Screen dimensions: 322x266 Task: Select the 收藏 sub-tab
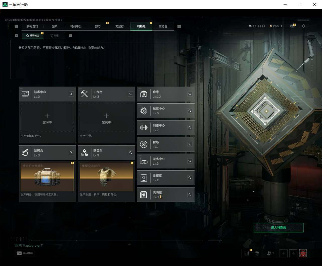pos(54,36)
